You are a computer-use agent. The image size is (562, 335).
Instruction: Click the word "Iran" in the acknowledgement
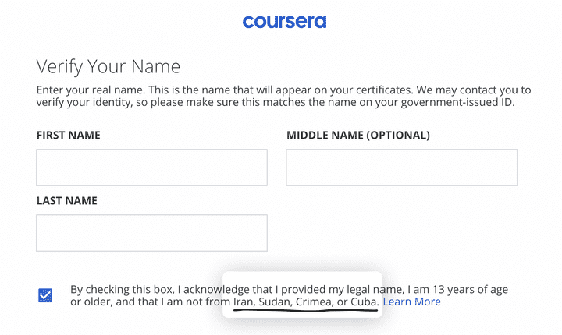(244, 301)
